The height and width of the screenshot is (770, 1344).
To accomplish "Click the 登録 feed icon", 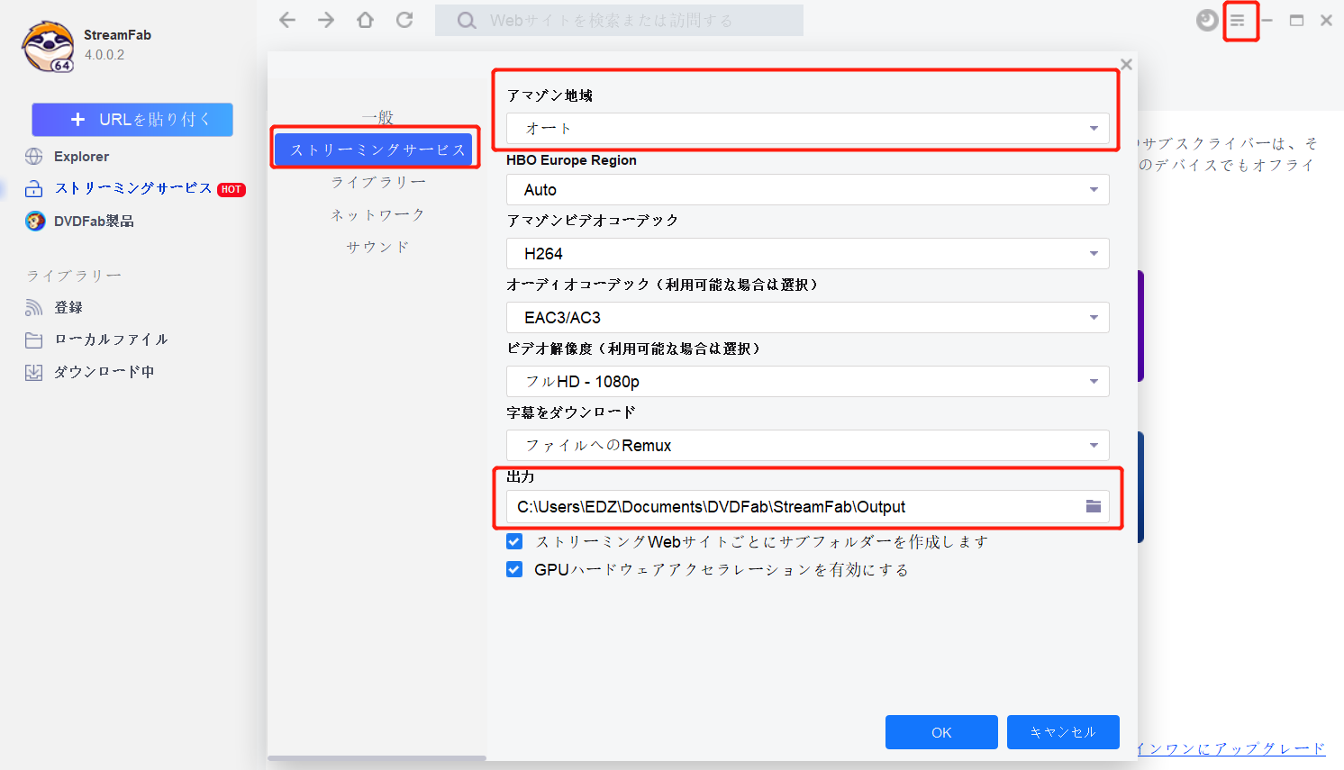I will click(34, 307).
